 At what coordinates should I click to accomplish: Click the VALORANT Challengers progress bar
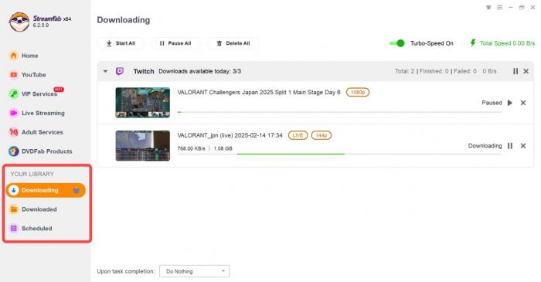[x=339, y=112]
